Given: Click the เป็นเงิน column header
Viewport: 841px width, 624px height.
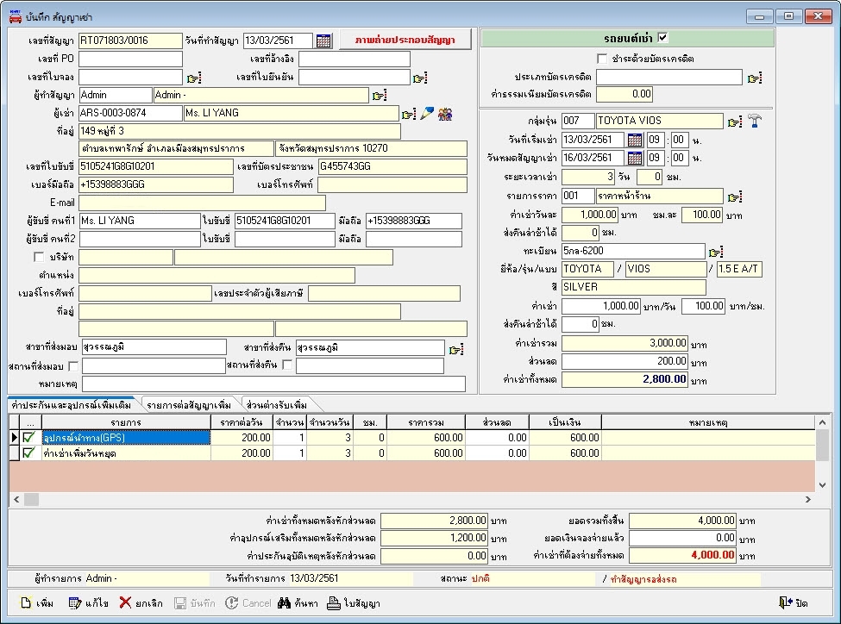Looking at the screenshot, I should [565, 422].
